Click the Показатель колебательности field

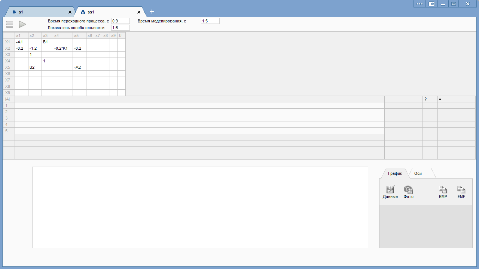pyautogui.click(x=120, y=28)
